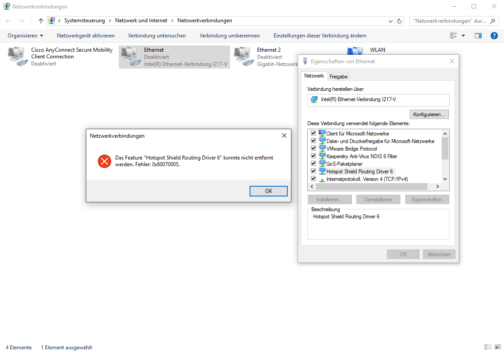The height and width of the screenshot is (352, 504).
Task: Uncheck Internetprotokoll Version 4 checkbox
Action: pyautogui.click(x=314, y=178)
